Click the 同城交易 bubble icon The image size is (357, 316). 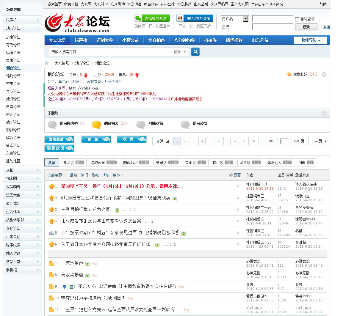141,125
